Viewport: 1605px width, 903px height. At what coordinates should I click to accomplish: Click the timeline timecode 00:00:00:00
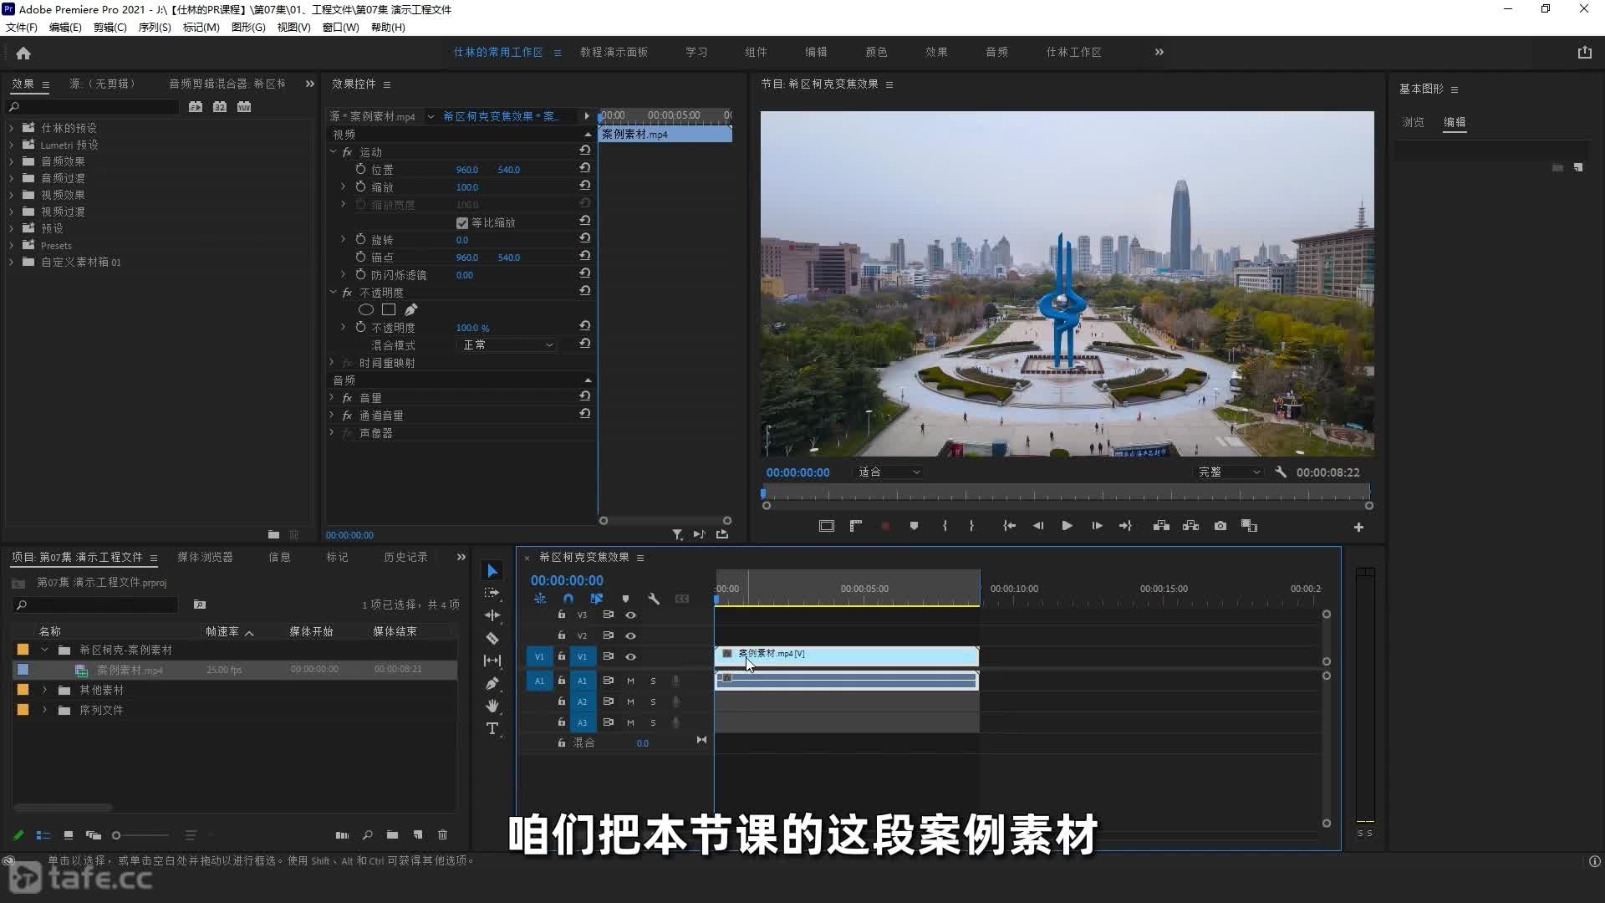point(567,580)
